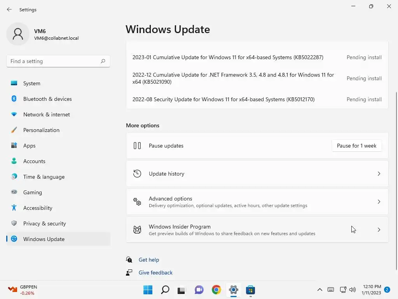
Task: Expand Windows Insider Program chevron
Action: tap(379, 230)
